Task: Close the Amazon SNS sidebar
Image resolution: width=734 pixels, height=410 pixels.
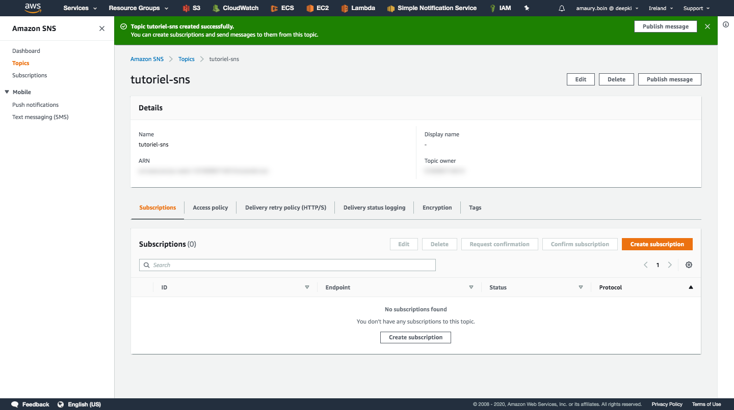Action: tap(102, 28)
